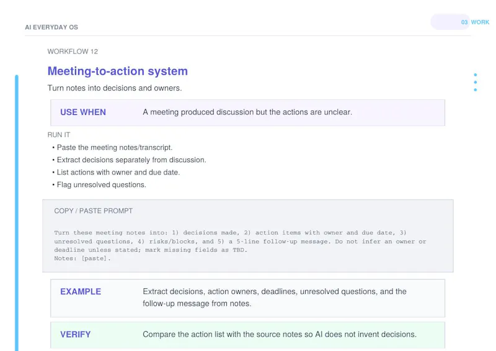The image size is (496, 351).
Task: Click "Turn notes into decisions and owners." subtitle
Action: pos(115,88)
